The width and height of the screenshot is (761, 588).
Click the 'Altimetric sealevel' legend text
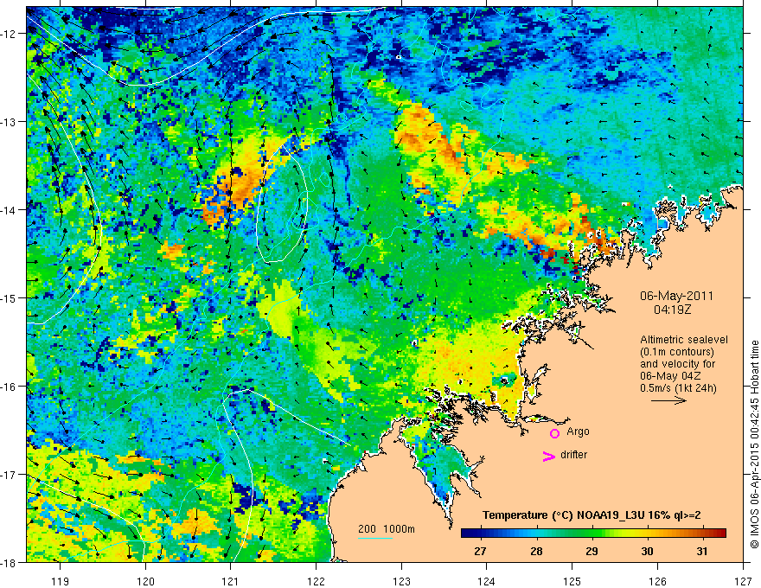(x=684, y=340)
